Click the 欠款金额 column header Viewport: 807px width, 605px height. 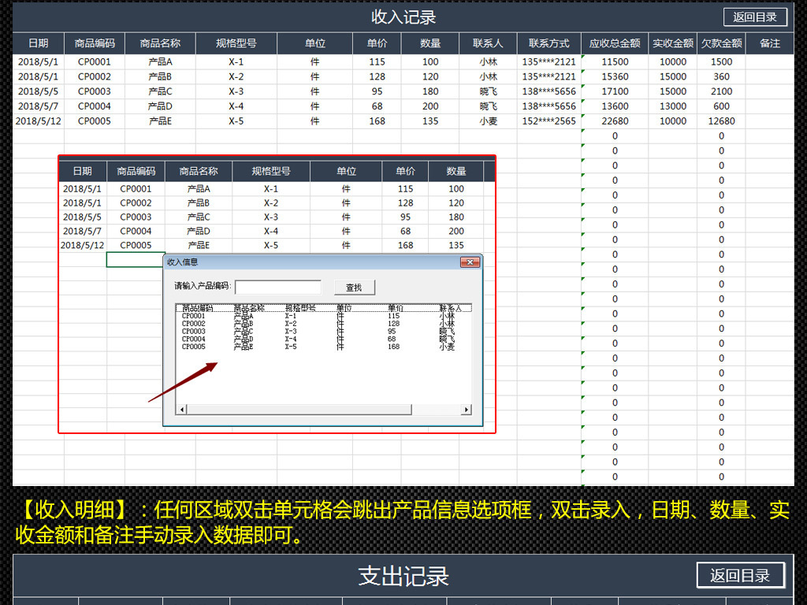pyautogui.click(x=721, y=43)
